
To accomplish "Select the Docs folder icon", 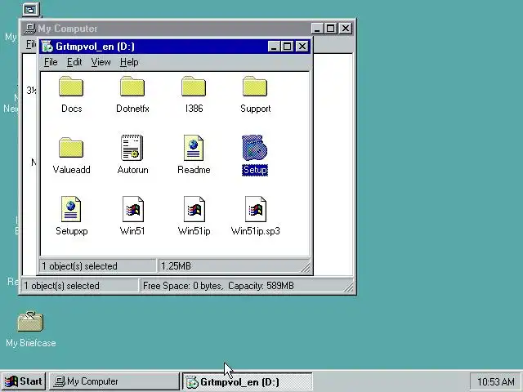I will 71,87.
